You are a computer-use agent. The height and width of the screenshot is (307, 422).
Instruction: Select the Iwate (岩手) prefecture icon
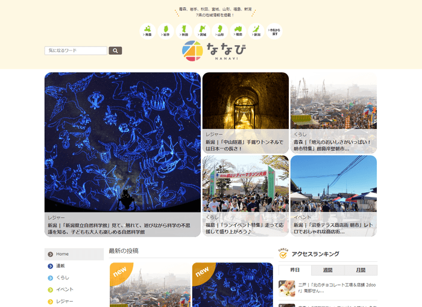pos(166,31)
